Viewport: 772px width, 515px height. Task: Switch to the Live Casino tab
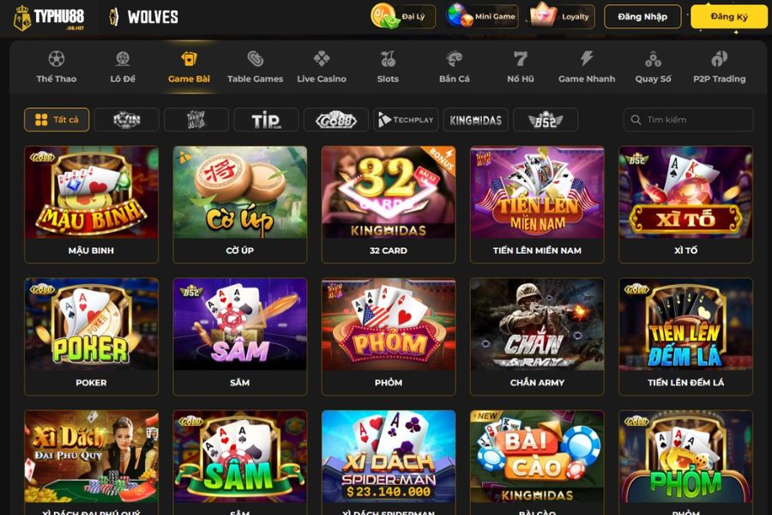(322, 66)
